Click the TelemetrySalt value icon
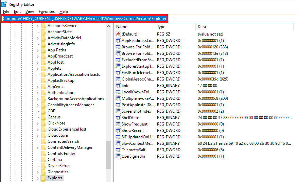Viewport: 297px width, 182px height. [x=118, y=150]
